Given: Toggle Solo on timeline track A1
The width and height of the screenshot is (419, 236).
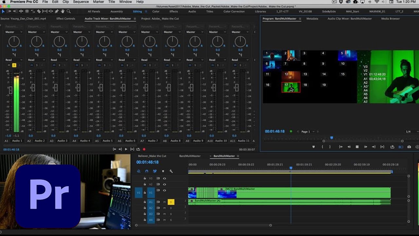Looking at the screenshot, I should coord(171,202).
